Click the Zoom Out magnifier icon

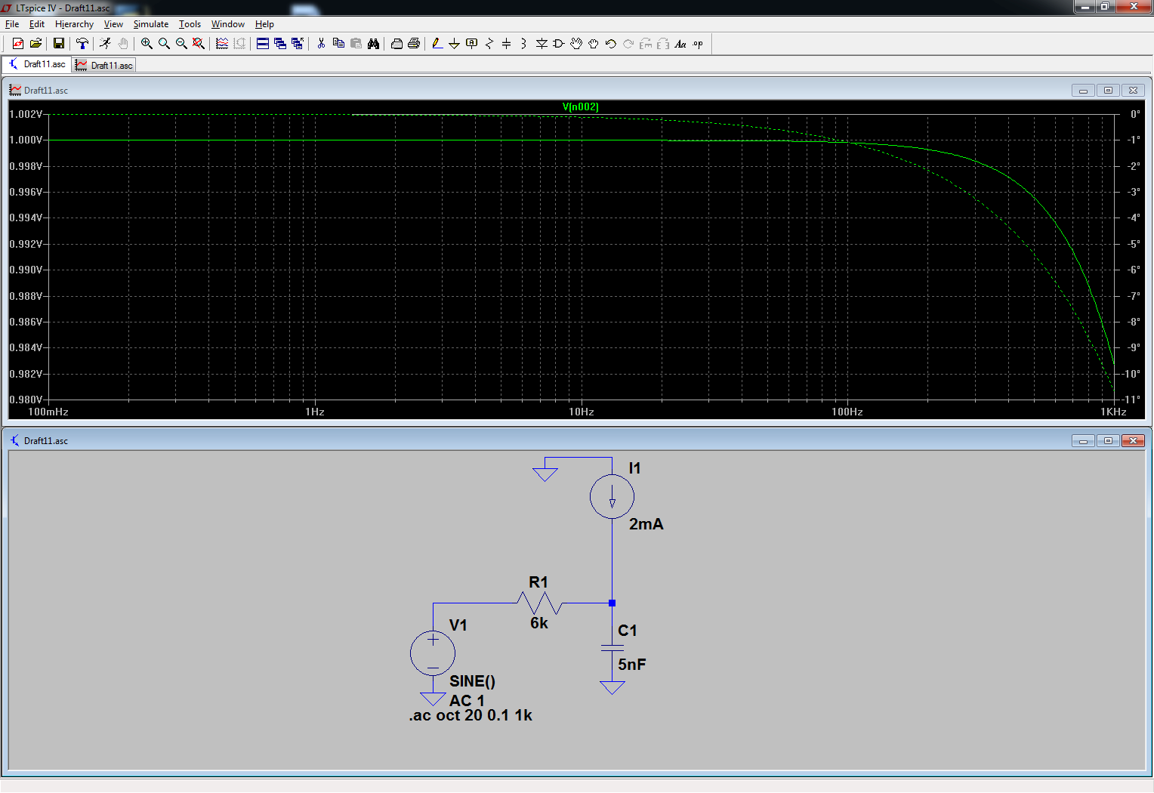point(181,44)
